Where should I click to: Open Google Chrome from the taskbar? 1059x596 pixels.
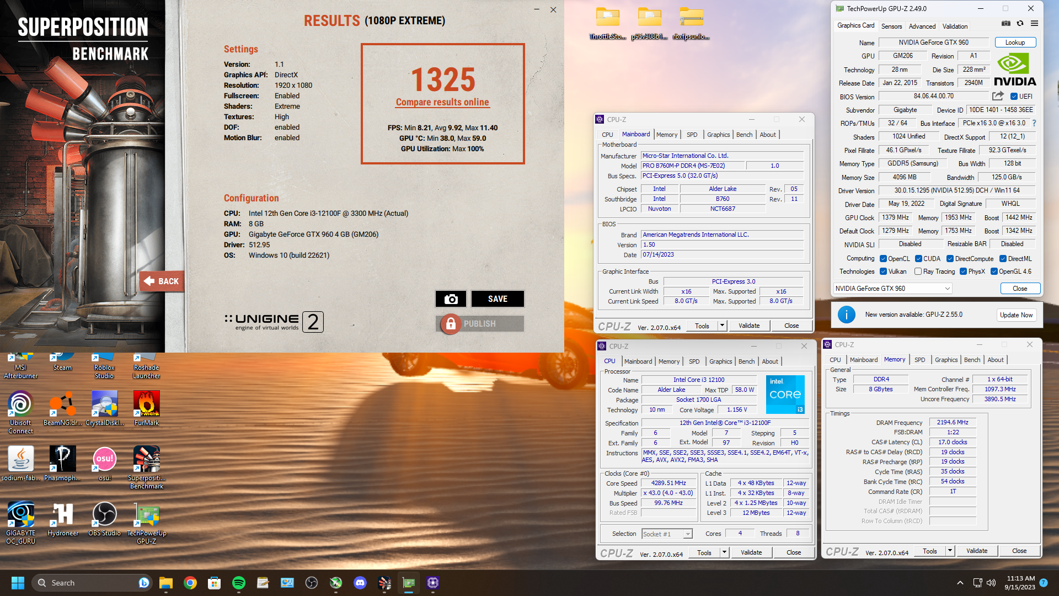tap(190, 583)
